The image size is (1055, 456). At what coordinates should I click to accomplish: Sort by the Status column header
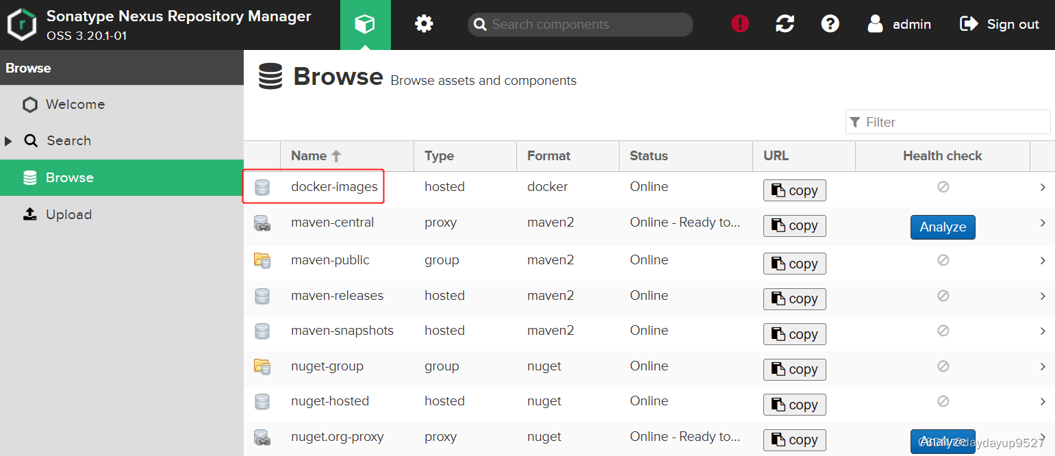pyautogui.click(x=686, y=156)
